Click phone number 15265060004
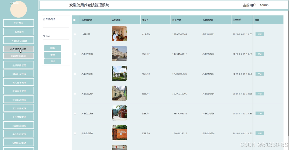Viewport: 289px width, 150px height. click(179, 34)
